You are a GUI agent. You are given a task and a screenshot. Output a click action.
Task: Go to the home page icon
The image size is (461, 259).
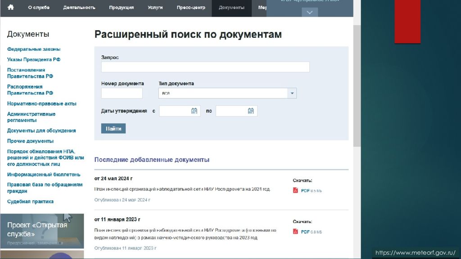point(11,7)
